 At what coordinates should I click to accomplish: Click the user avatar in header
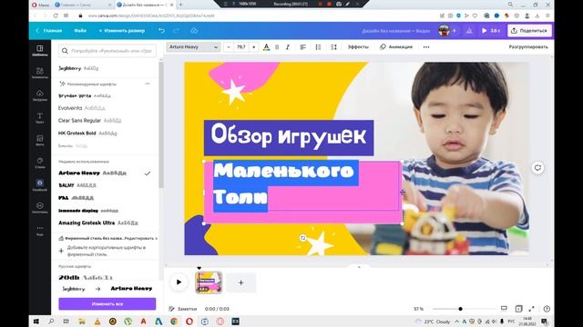(x=444, y=31)
